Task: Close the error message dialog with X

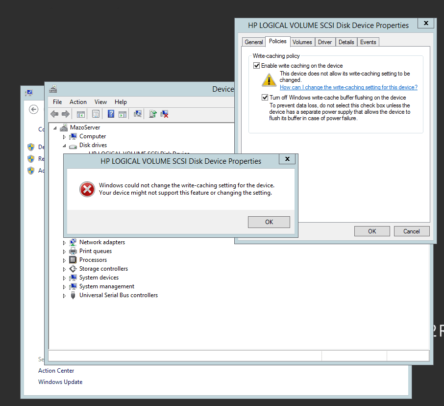Action: point(287,159)
